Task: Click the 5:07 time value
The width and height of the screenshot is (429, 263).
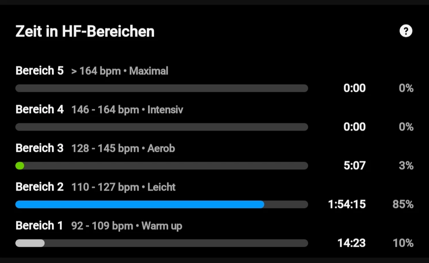Action: (x=354, y=166)
